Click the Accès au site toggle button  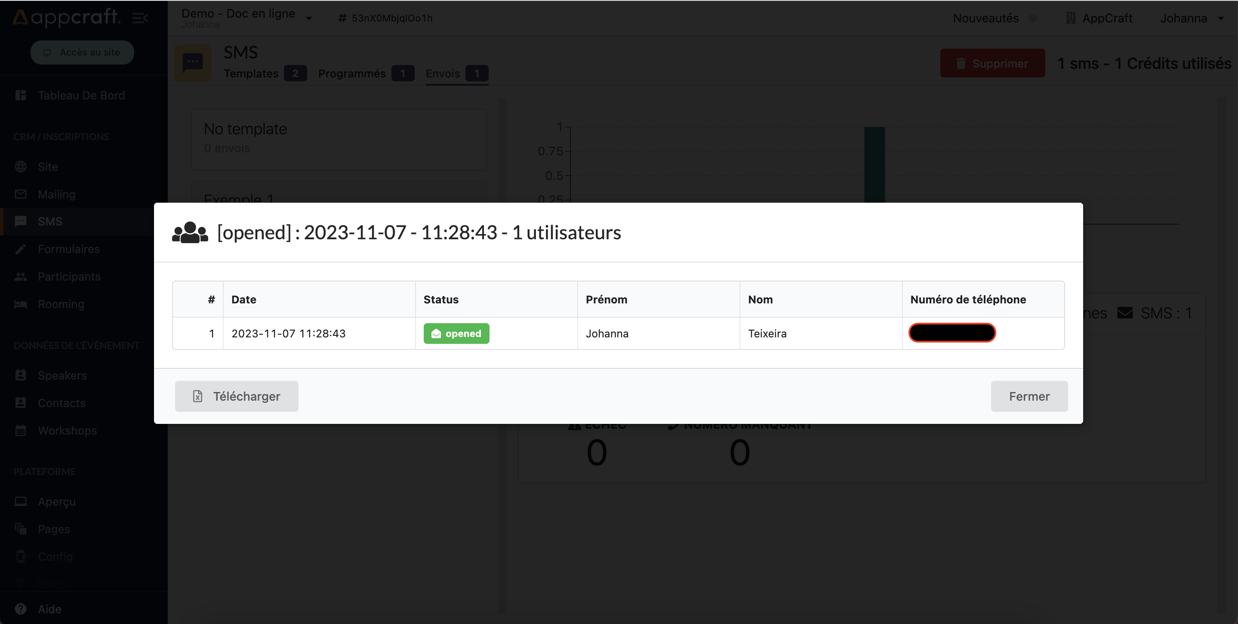pos(83,52)
